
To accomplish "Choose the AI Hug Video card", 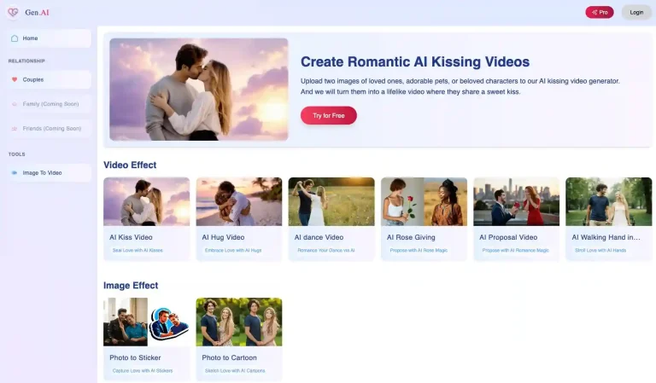I will click(238, 201).
